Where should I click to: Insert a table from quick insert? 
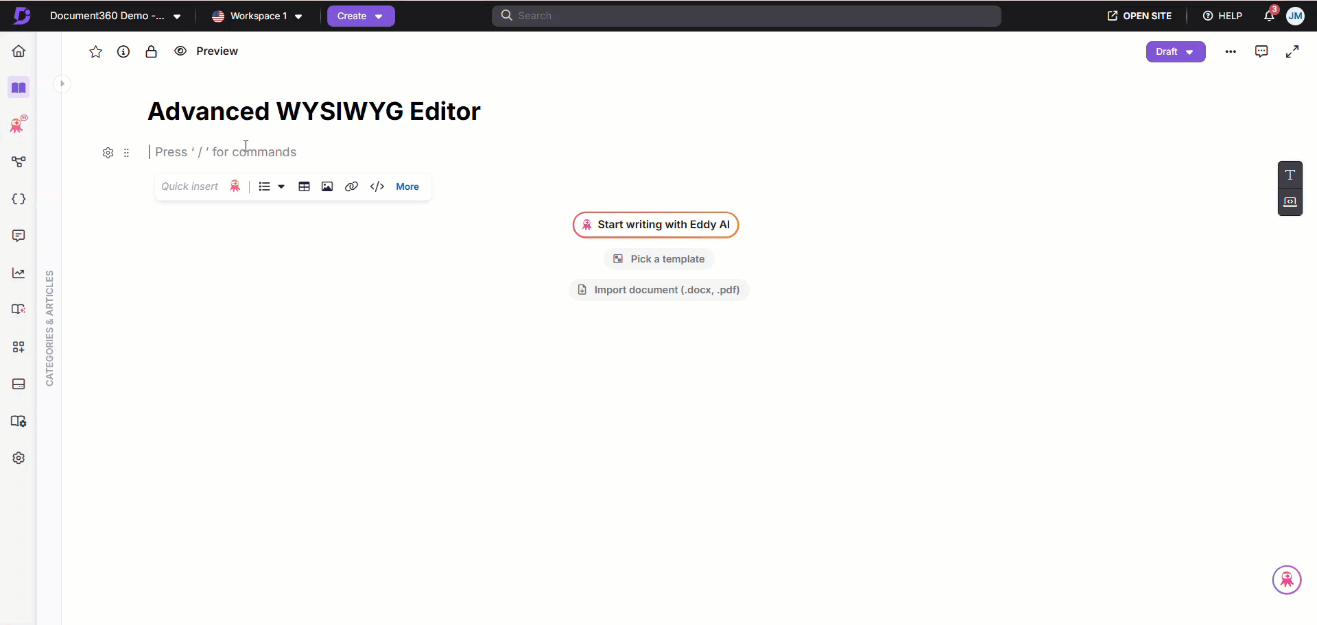tap(304, 186)
